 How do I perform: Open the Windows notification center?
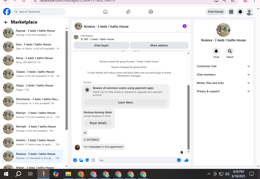pyautogui.click(x=252, y=174)
